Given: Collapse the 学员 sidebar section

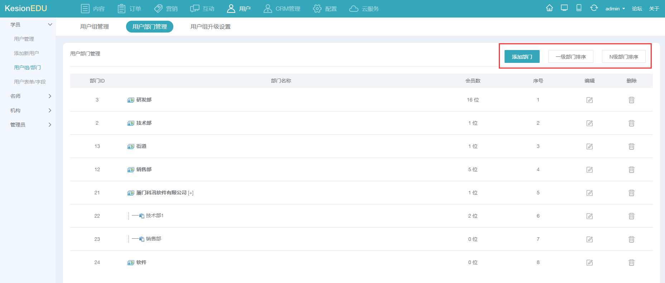Looking at the screenshot, I should [x=50, y=25].
